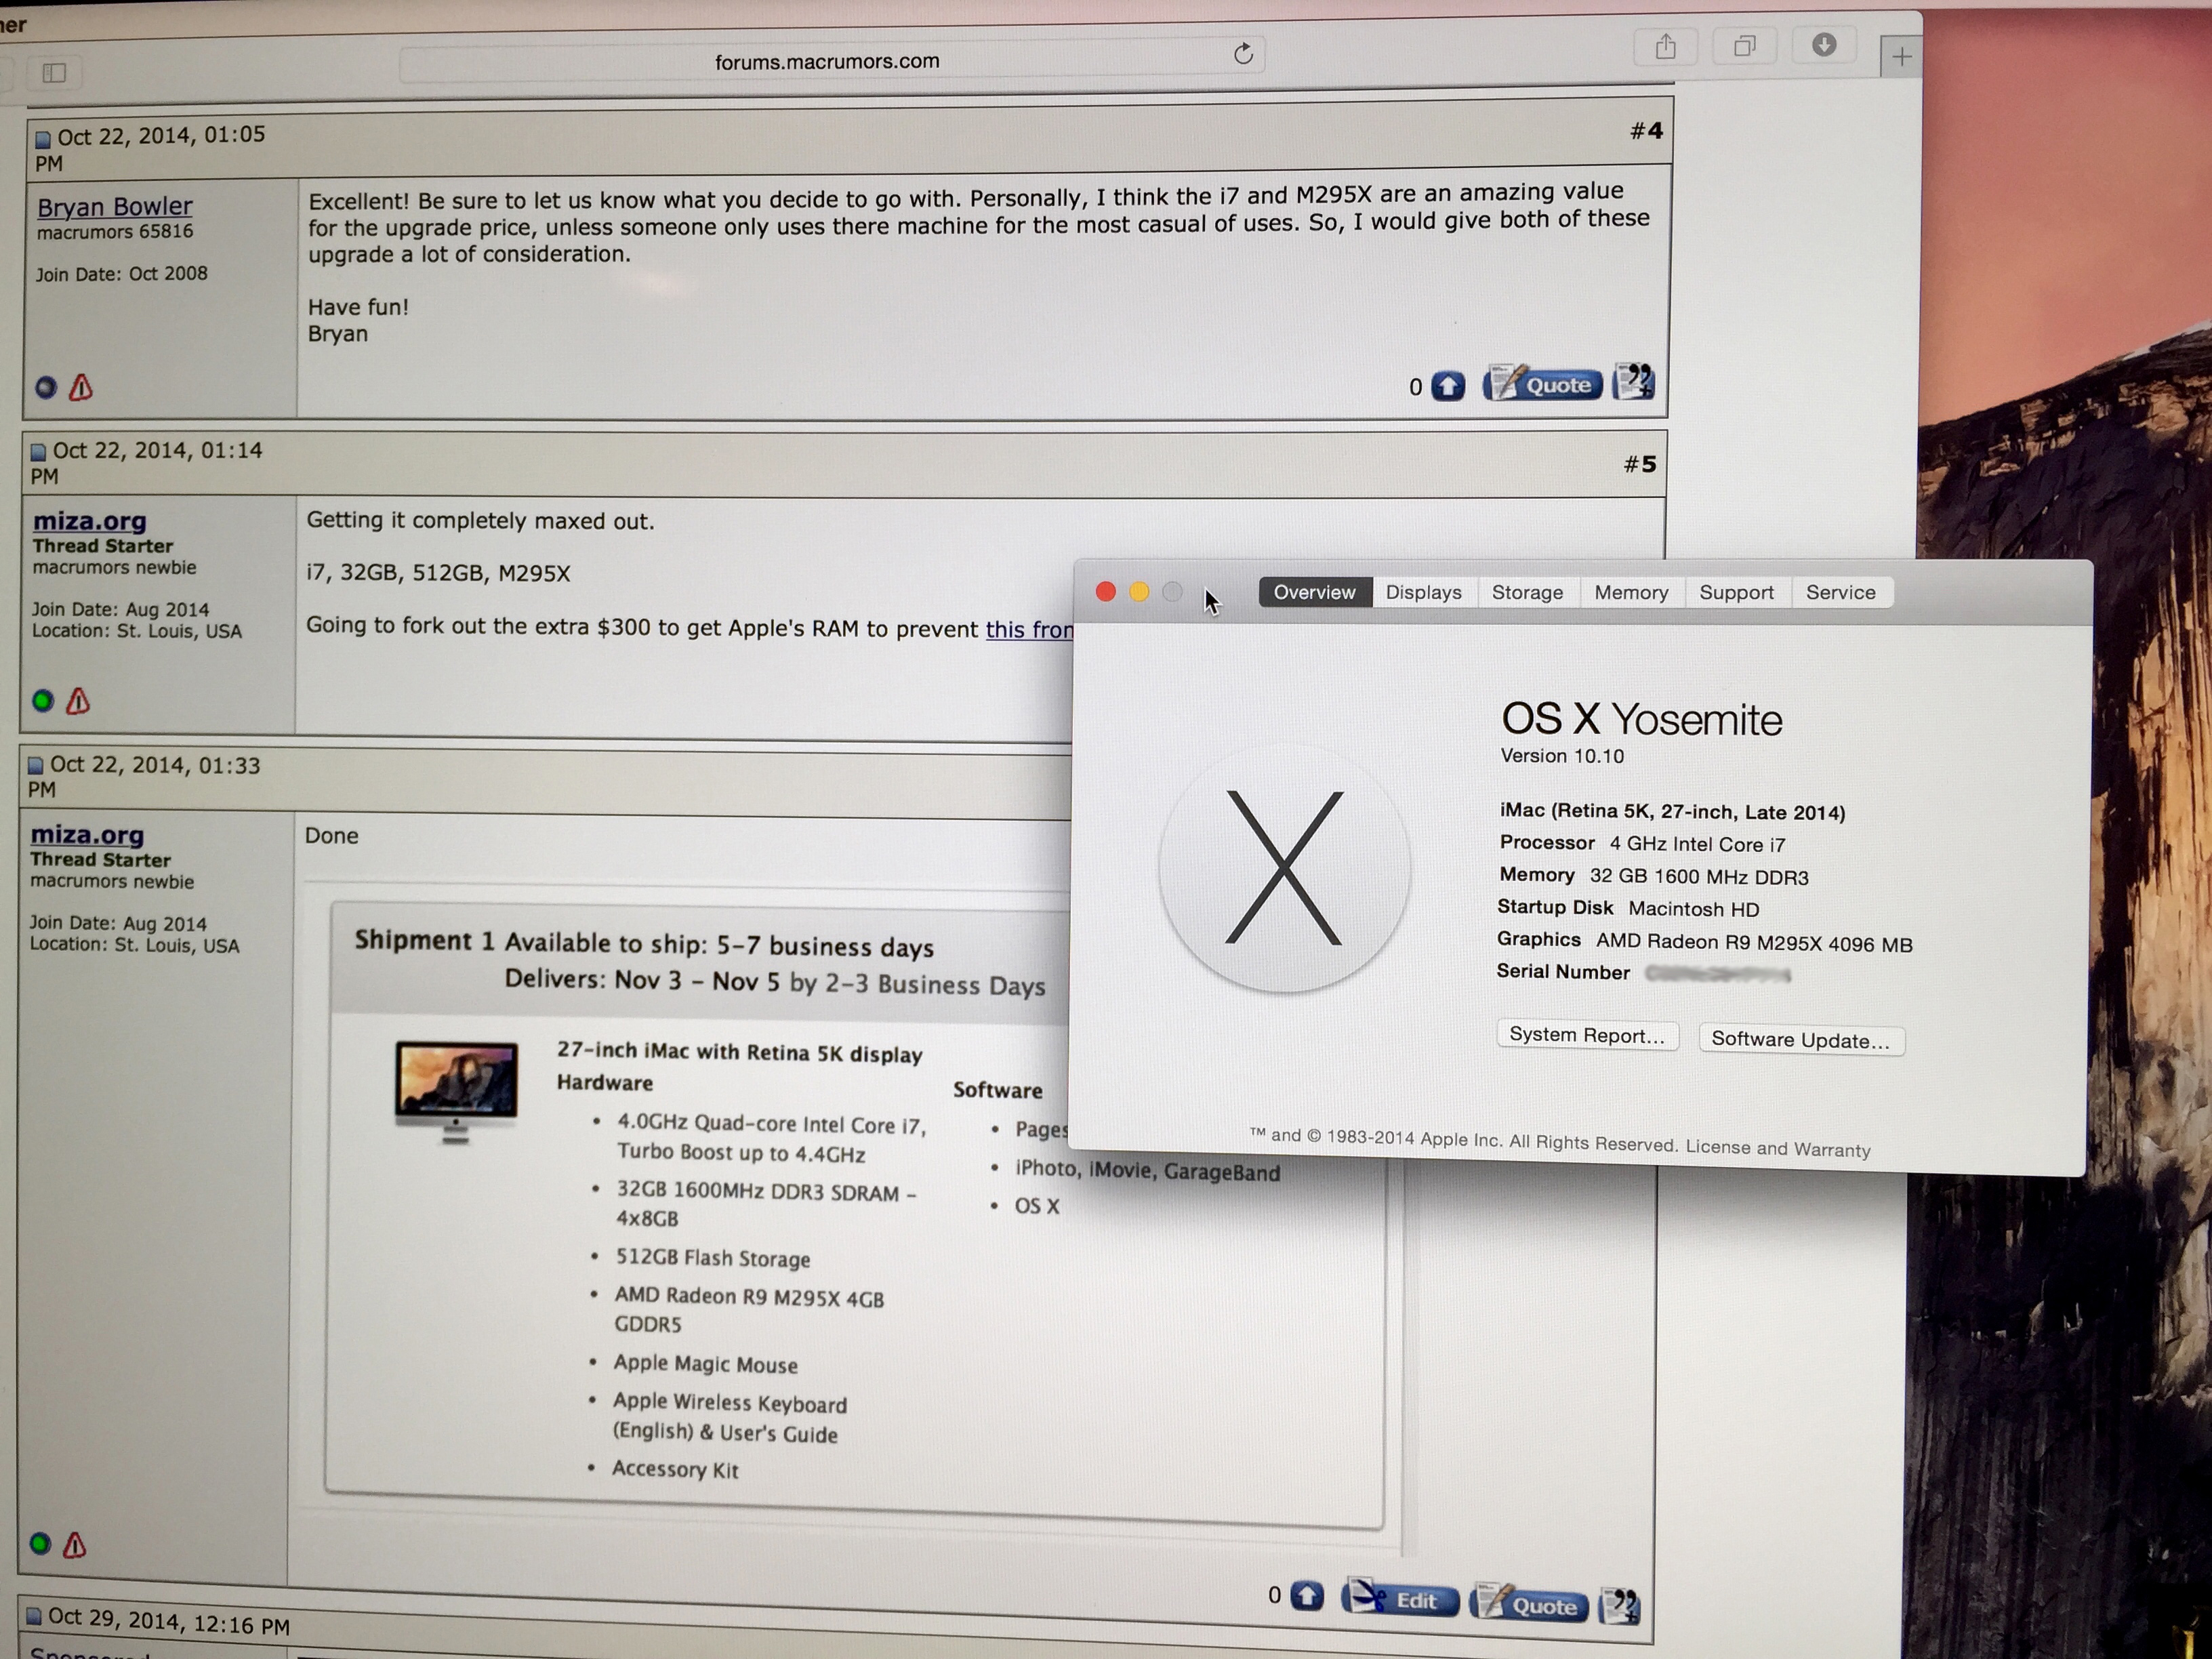Multi-quote icon on post #4
This screenshot has height=1659, width=2212.
click(x=1635, y=381)
